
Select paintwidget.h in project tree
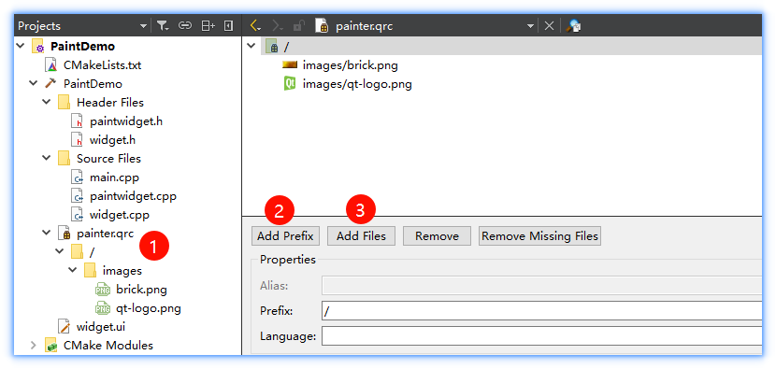pyautogui.click(x=126, y=121)
